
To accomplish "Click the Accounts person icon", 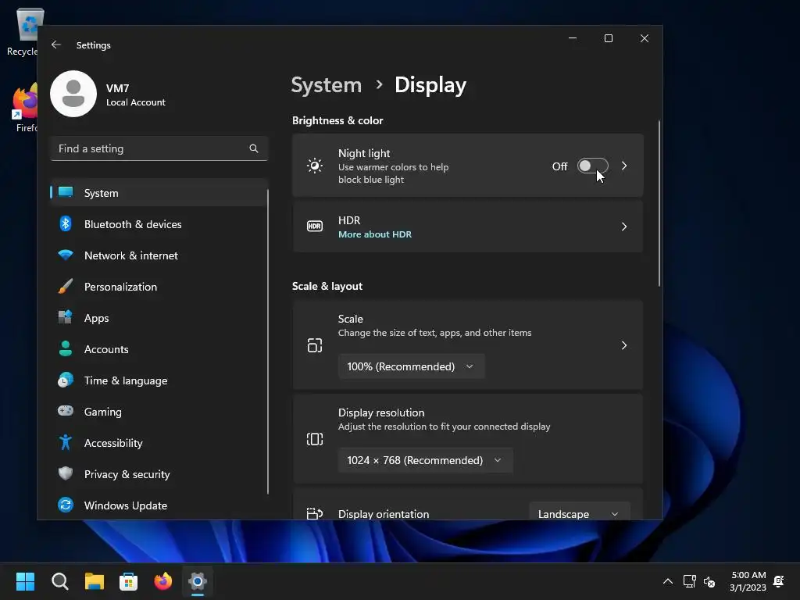I will (66, 349).
